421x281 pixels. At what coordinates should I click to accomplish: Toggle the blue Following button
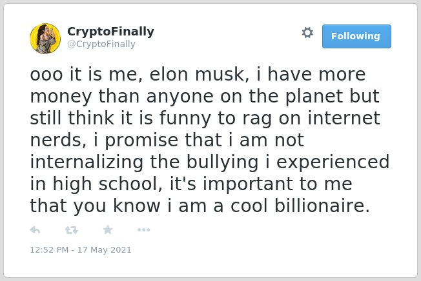point(356,36)
